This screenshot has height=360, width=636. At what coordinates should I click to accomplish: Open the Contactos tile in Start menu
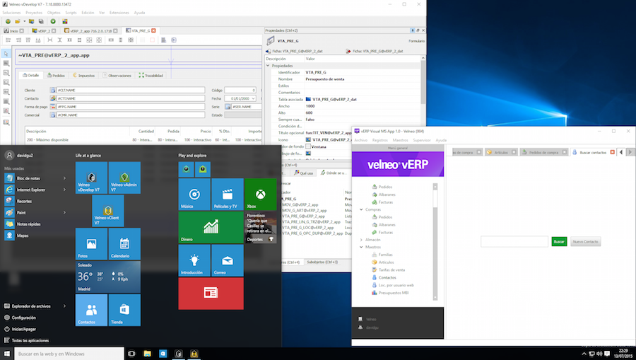(91, 310)
